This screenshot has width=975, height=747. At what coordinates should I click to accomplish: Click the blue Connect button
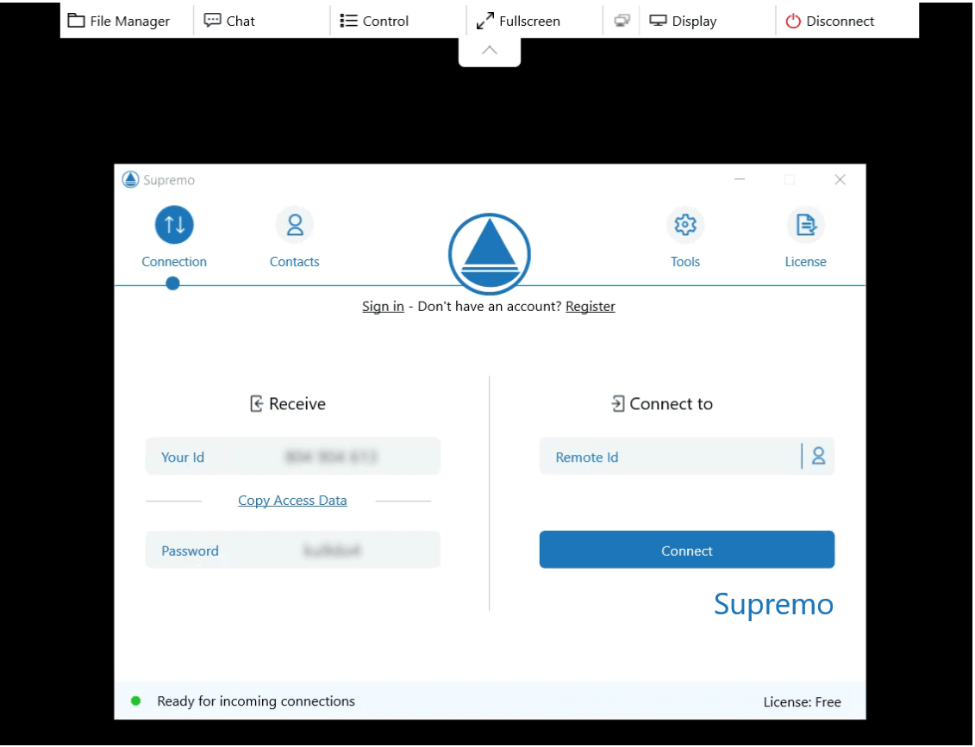coord(687,550)
